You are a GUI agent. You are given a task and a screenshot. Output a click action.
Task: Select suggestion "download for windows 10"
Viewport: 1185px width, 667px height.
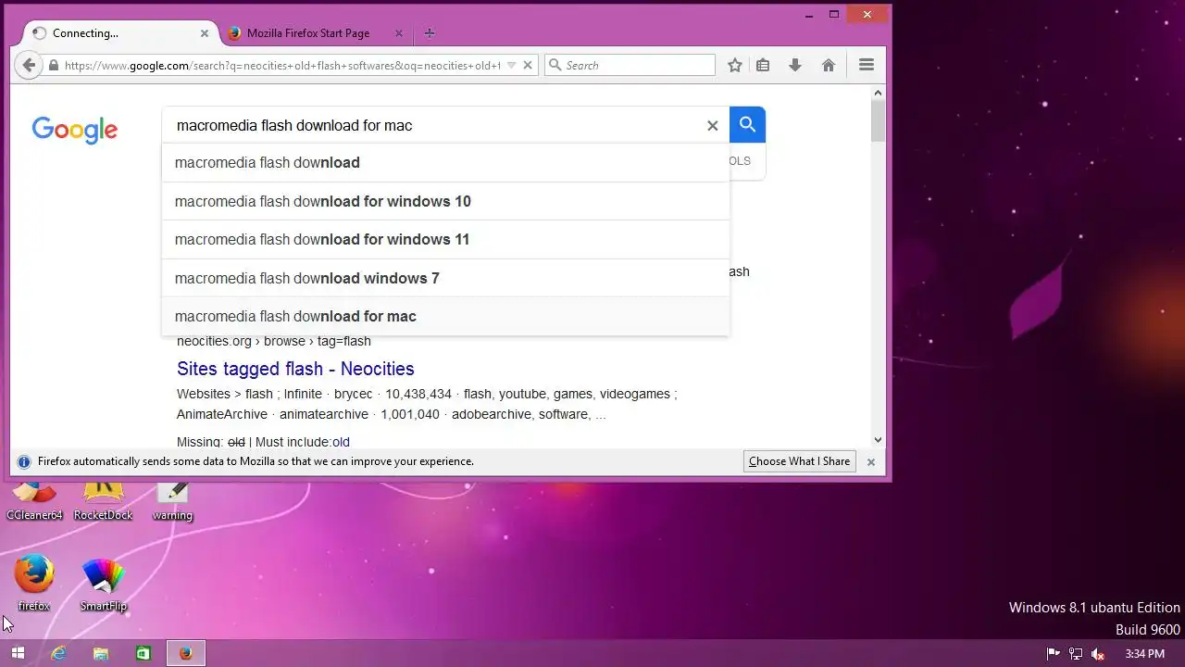point(445,201)
